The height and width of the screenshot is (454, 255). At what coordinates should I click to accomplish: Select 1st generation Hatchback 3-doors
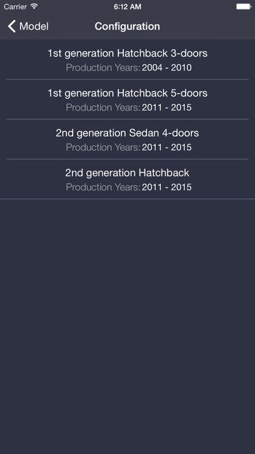[x=127, y=60]
